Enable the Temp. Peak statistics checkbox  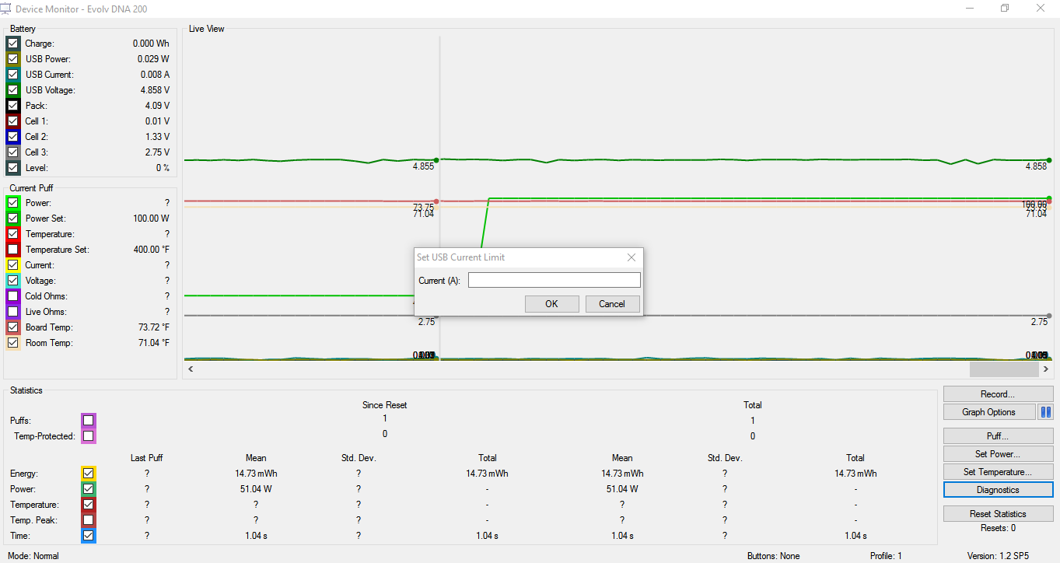click(x=89, y=520)
